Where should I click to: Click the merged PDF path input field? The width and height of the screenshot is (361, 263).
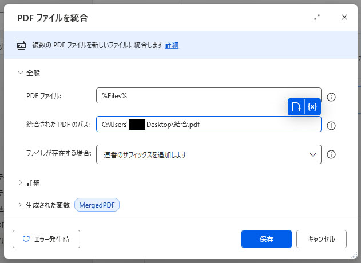click(x=208, y=125)
